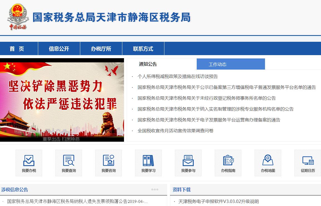Switch to the 工作动态 tab
The width and height of the screenshot is (321, 206).
click(218, 64)
